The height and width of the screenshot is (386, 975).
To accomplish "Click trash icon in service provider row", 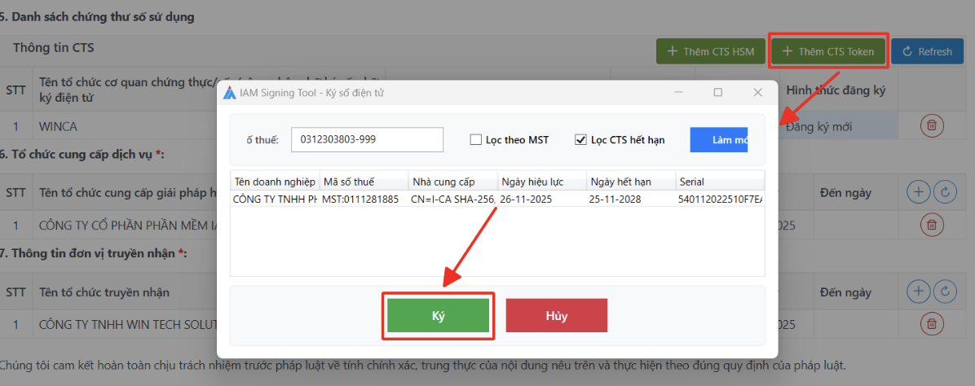I will pos(932,223).
